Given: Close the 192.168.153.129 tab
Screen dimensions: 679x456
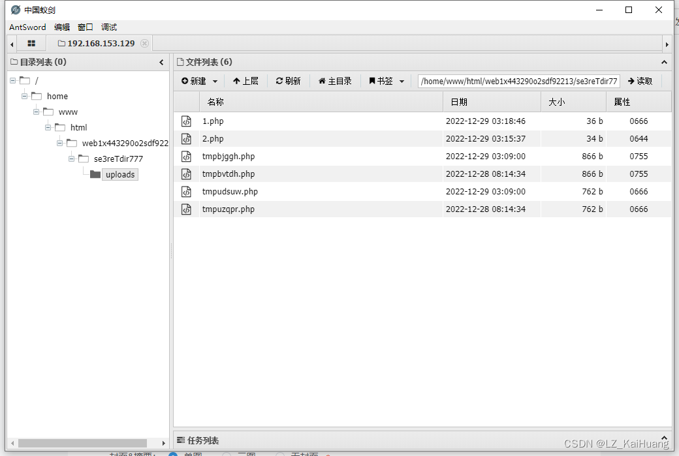Looking at the screenshot, I should (x=145, y=43).
